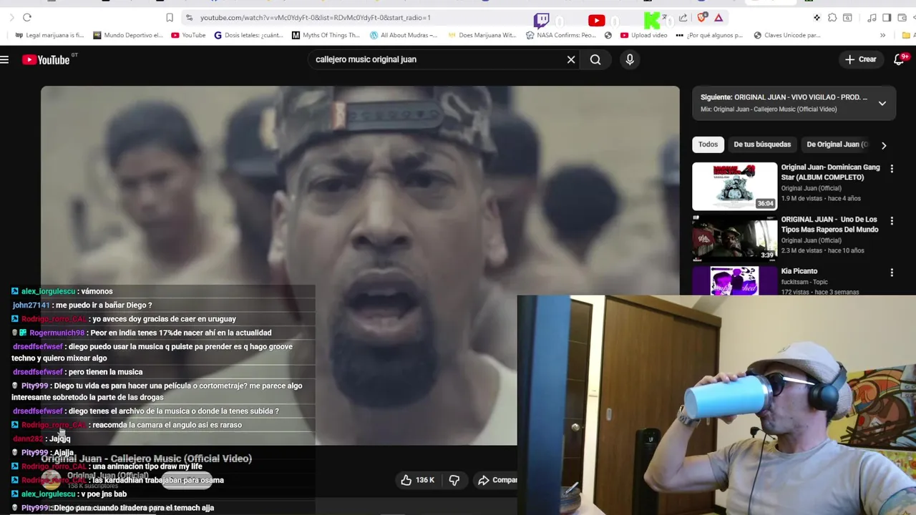Open options menu for Kia Picanto video
The height and width of the screenshot is (515, 916).
tap(892, 273)
